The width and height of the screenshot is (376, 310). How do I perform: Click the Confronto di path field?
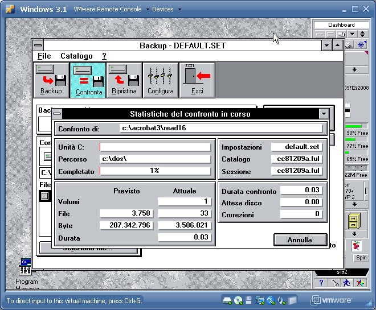tap(222, 129)
